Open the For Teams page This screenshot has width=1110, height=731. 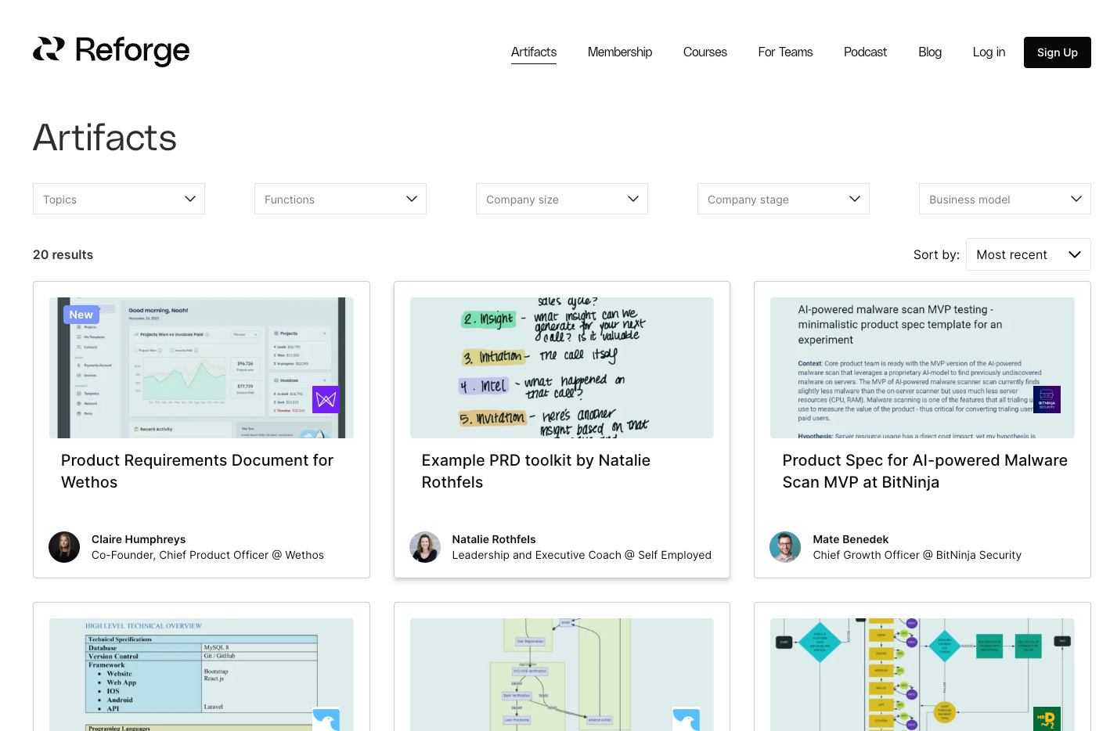pyautogui.click(x=785, y=52)
